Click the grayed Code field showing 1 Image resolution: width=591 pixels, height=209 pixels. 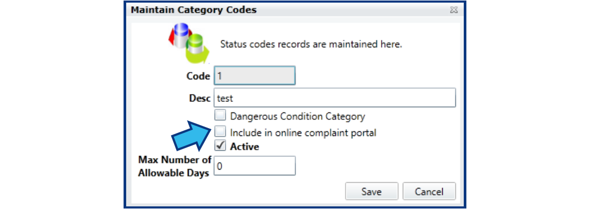pyautogui.click(x=254, y=76)
